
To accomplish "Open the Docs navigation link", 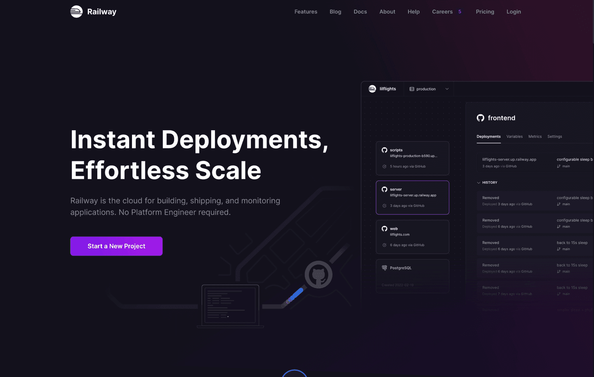I will pos(360,12).
